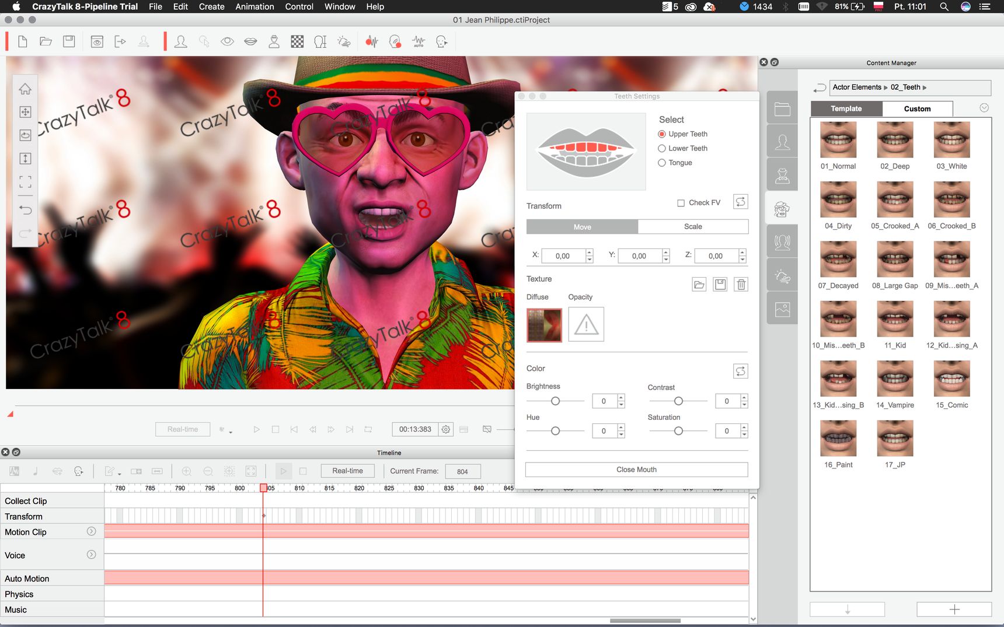Viewport: 1004px width, 627px height.
Task: Open the head orientation profile icon
Action: (x=320, y=41)
